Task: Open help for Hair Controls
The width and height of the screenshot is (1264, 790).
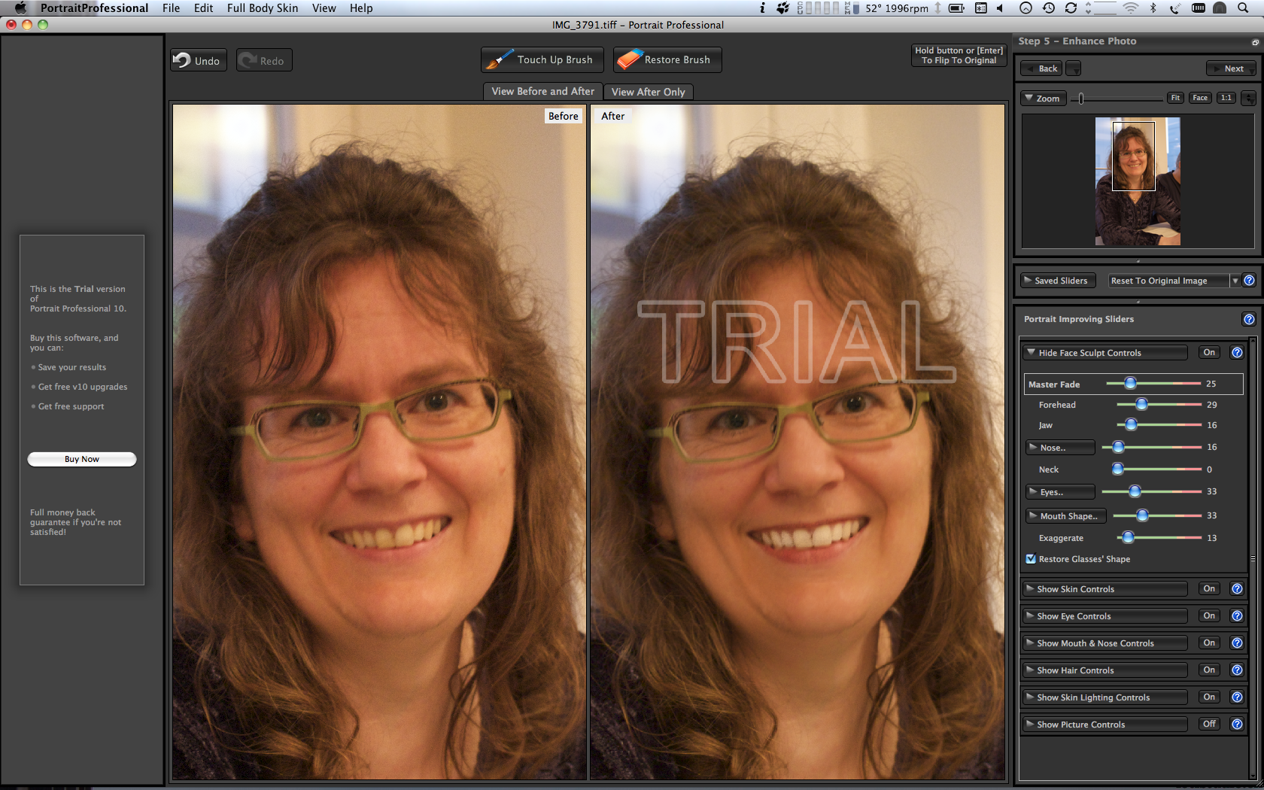Action: pos(1237,670)
